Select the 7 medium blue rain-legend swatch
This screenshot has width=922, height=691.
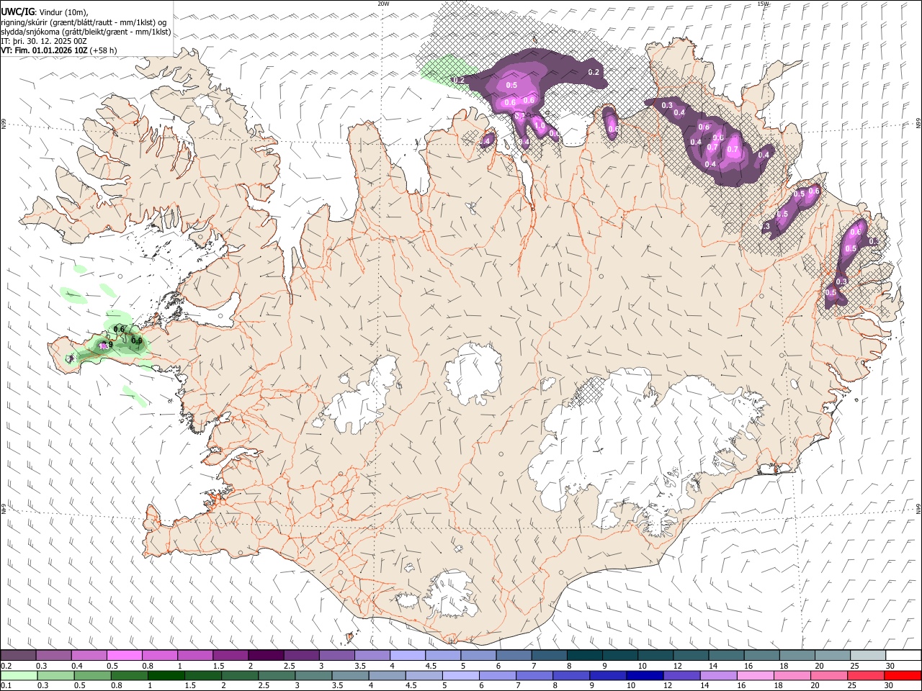(x=534, y=675)
